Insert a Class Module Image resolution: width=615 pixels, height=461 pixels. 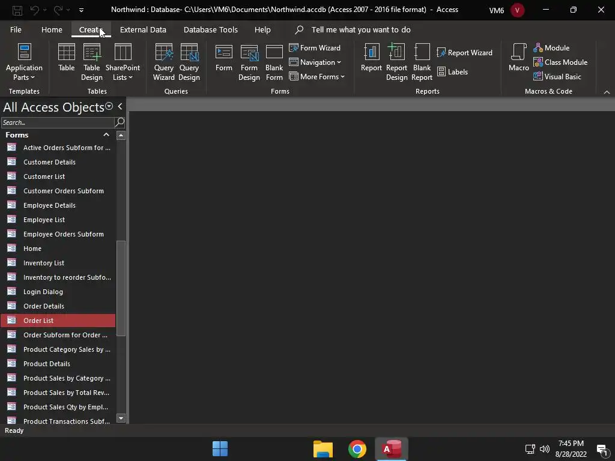tap(560, 62)
